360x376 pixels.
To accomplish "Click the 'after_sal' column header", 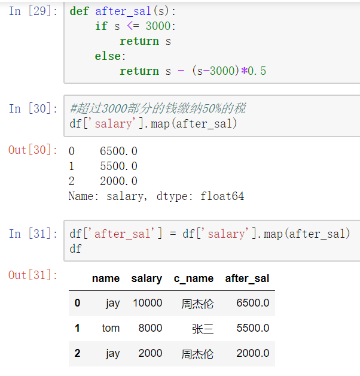I will [247, 279].
